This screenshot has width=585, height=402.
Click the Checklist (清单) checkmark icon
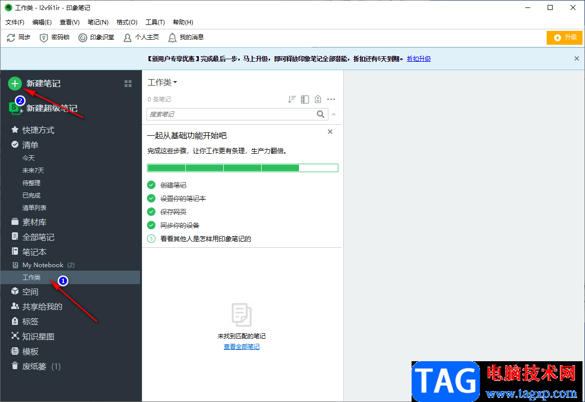pos(15,145)
